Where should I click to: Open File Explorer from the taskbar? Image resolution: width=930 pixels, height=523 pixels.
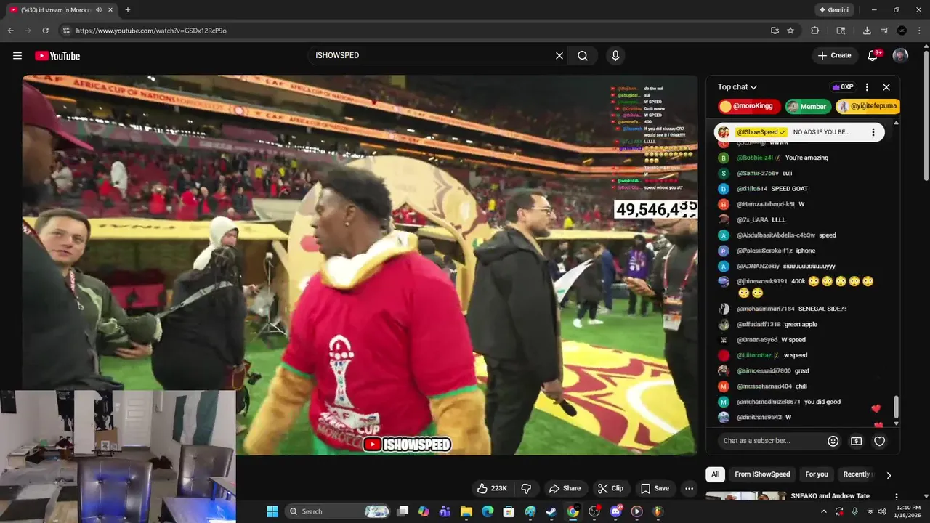(x=466, y=511)
